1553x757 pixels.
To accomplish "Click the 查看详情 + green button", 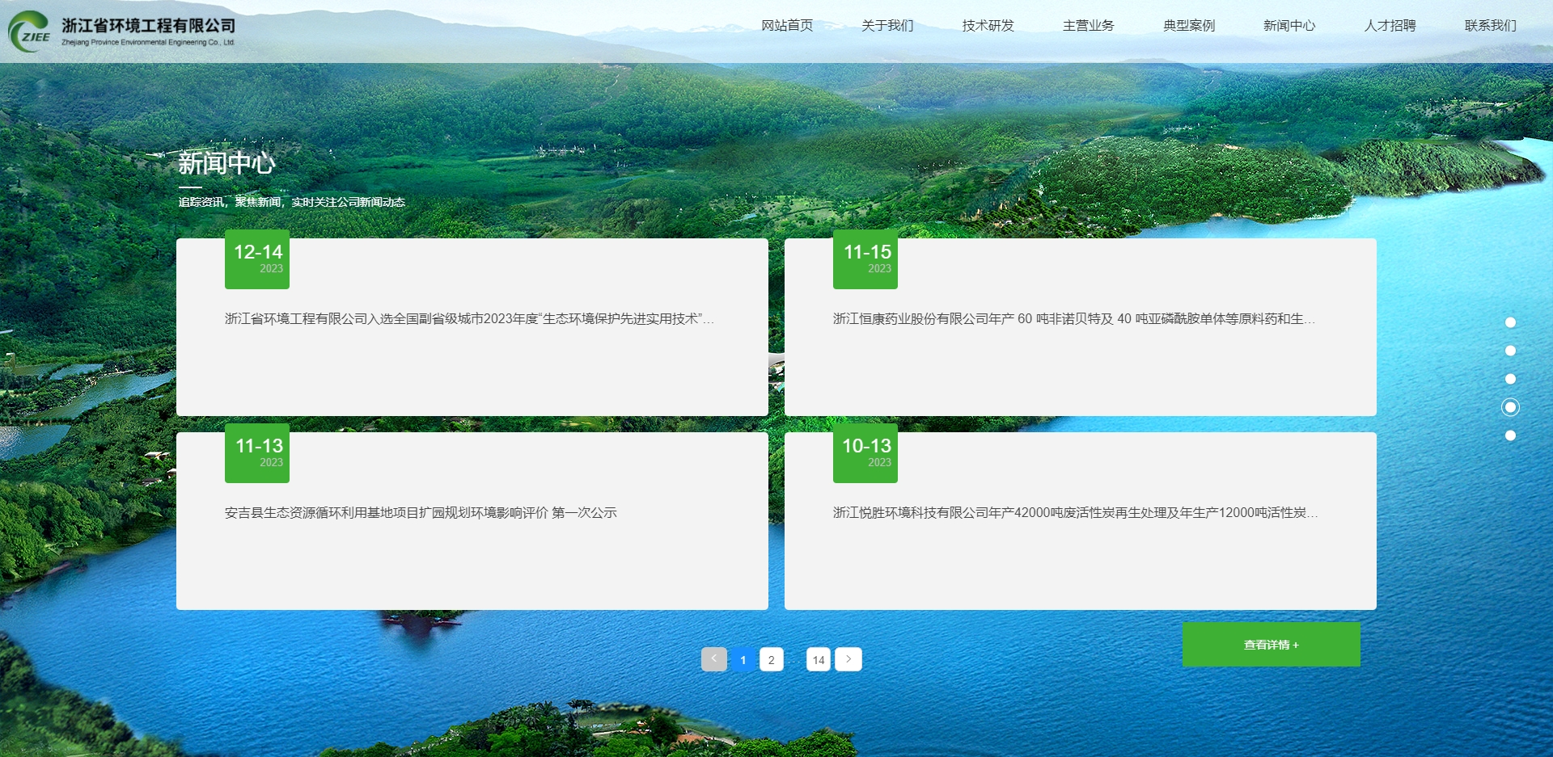I will 1272,645.
